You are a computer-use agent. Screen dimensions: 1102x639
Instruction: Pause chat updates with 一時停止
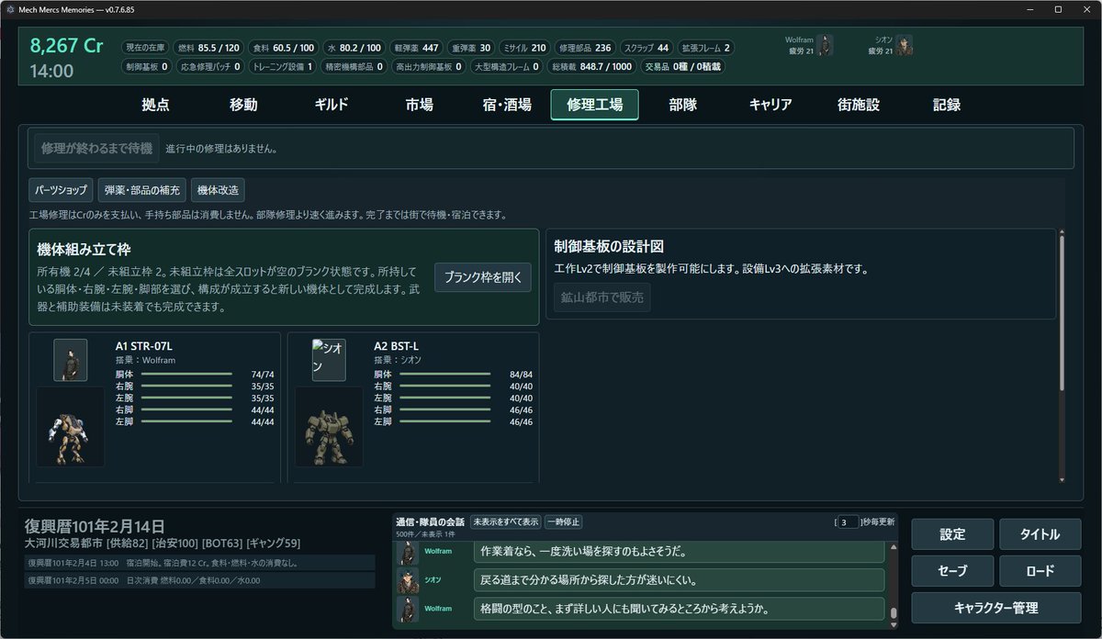click(x=563, y=521)
